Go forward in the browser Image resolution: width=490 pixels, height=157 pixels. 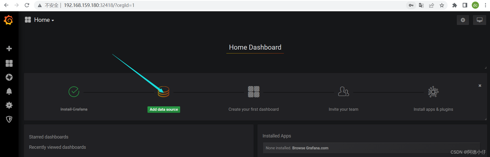[x=17, y=5]
